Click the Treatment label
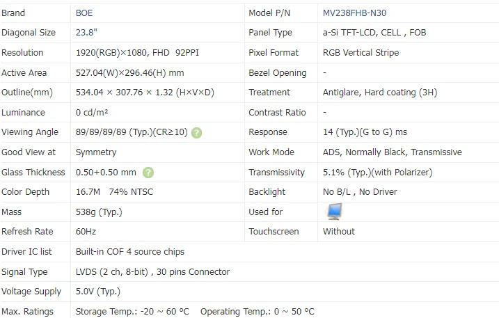 pyautogui.click(x=269, y=93)
